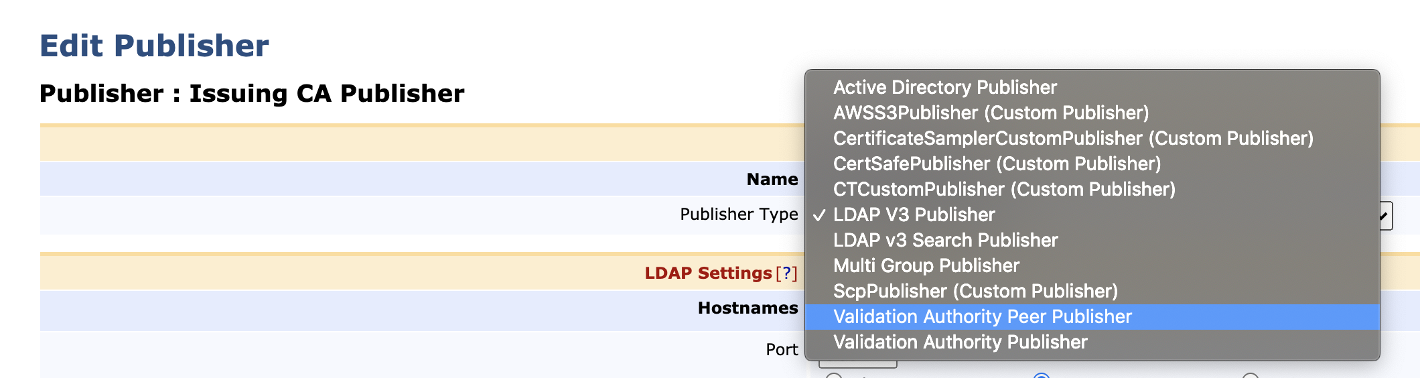Keep the checked LDAP V3 Publisher option
The width and height of the screenshot is (1420, 378).
(914, 215)
